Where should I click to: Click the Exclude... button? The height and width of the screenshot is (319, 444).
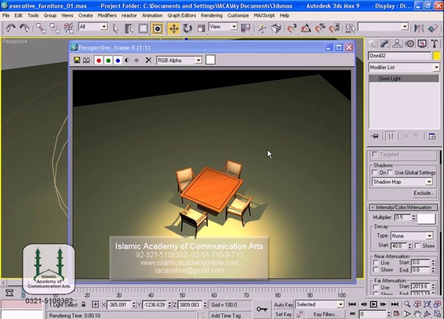[423, 193]
